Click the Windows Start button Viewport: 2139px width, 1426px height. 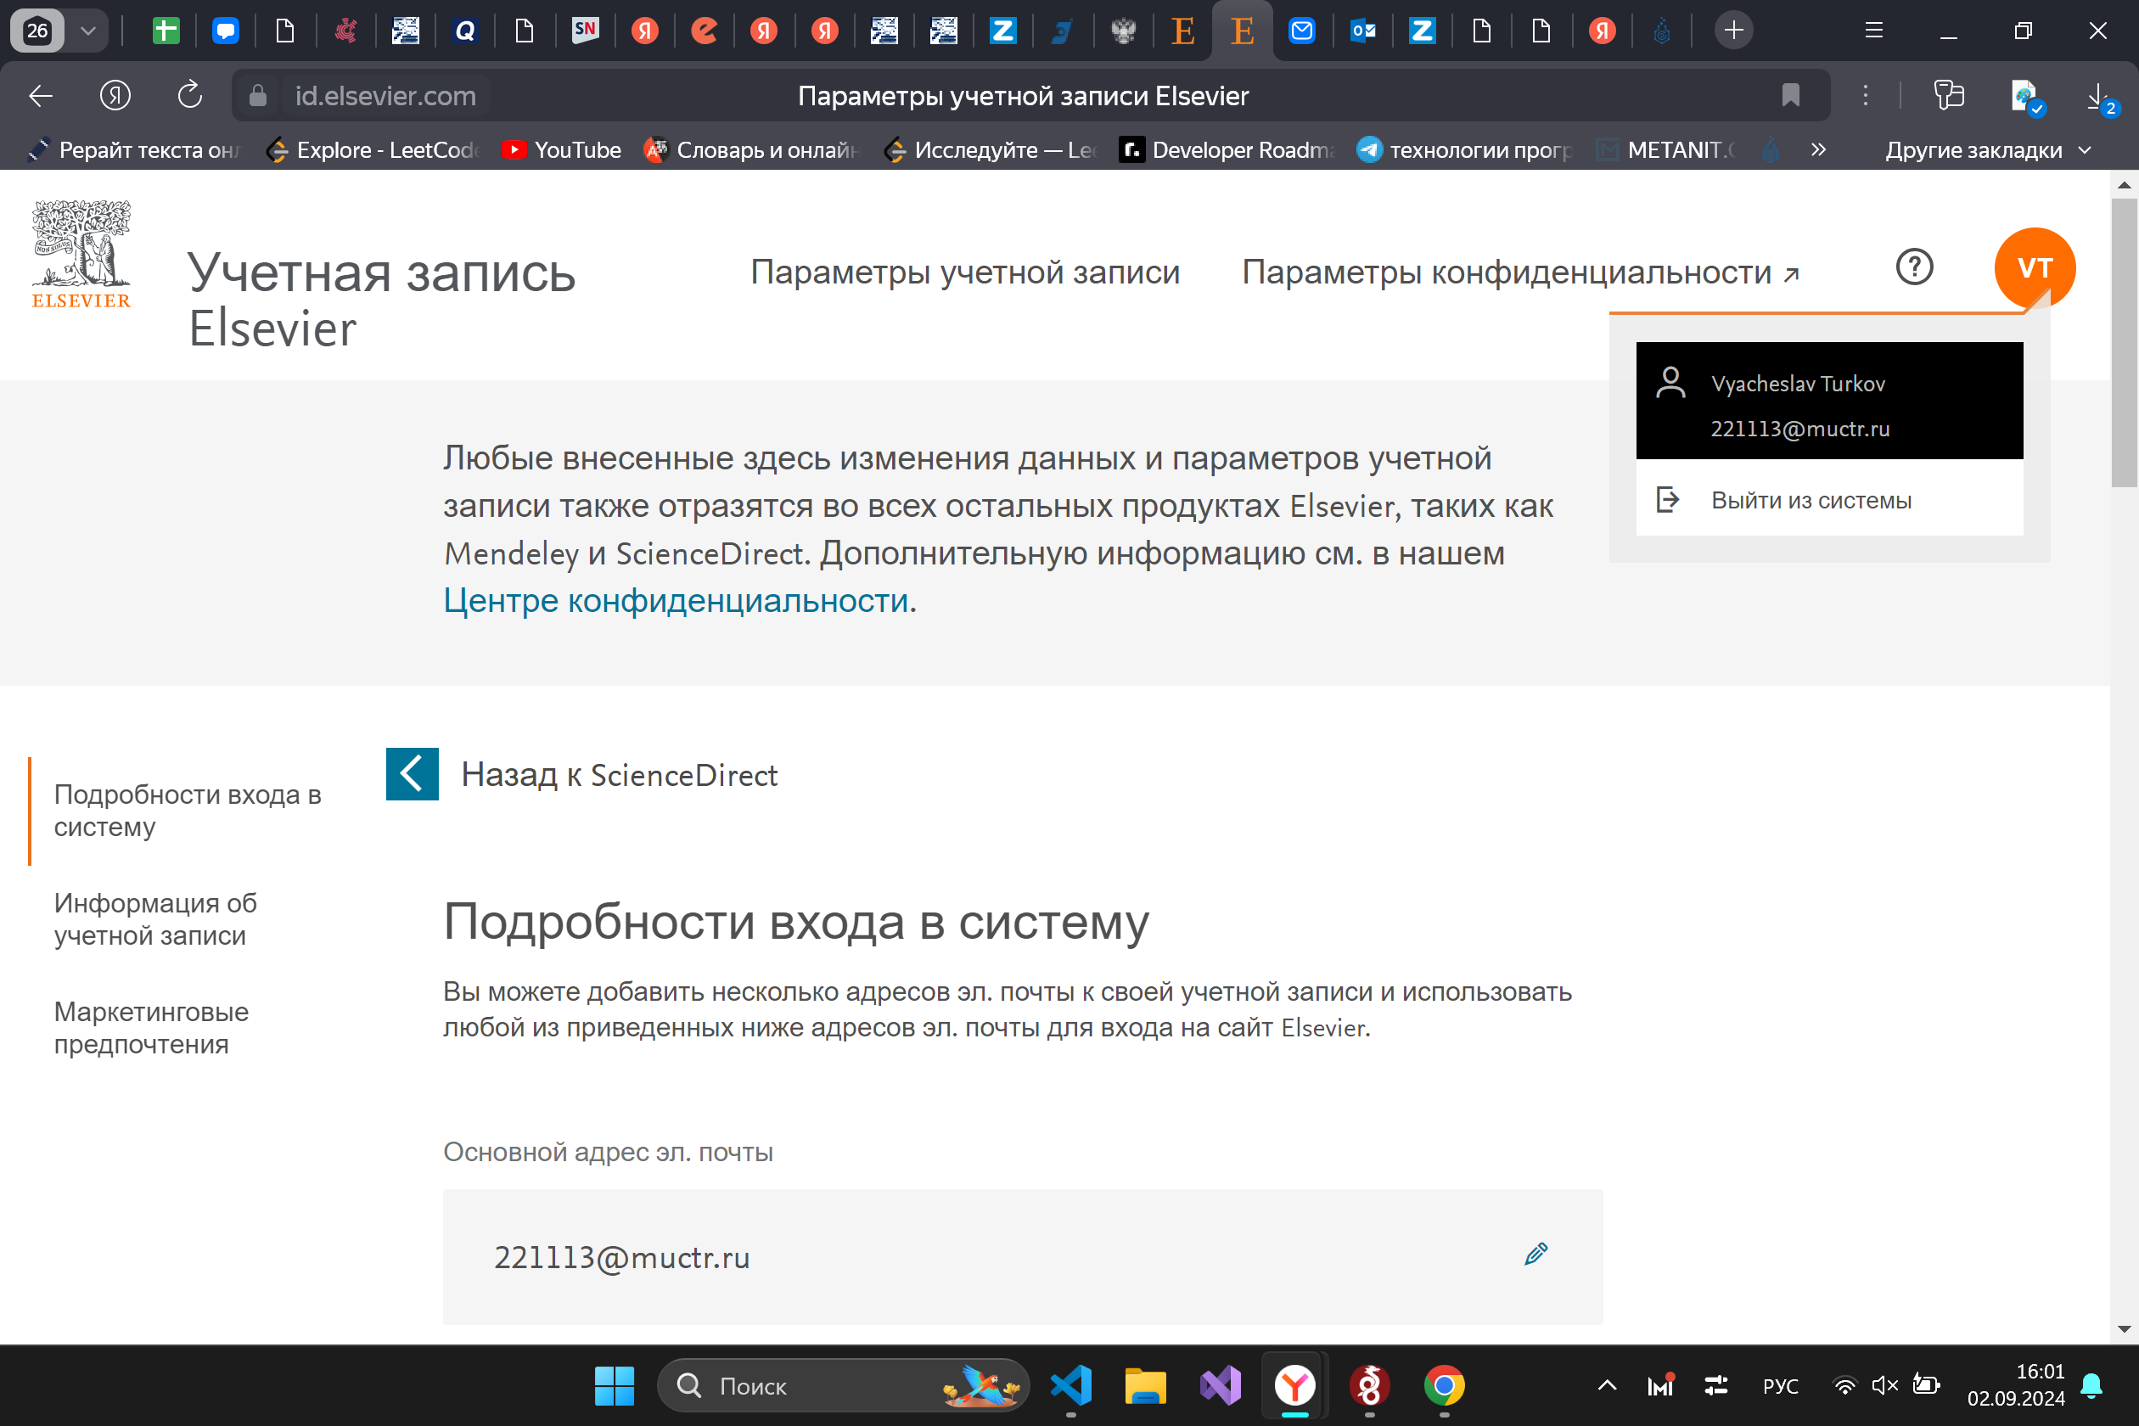[x=614, y=1386]
